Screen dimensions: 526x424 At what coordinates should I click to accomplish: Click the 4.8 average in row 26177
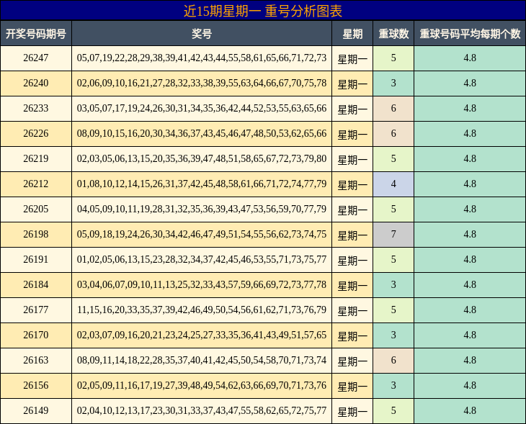point(470,310)
